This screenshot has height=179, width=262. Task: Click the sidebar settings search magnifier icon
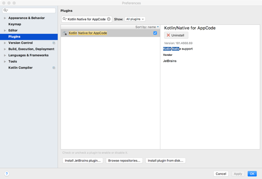[6, 10]
